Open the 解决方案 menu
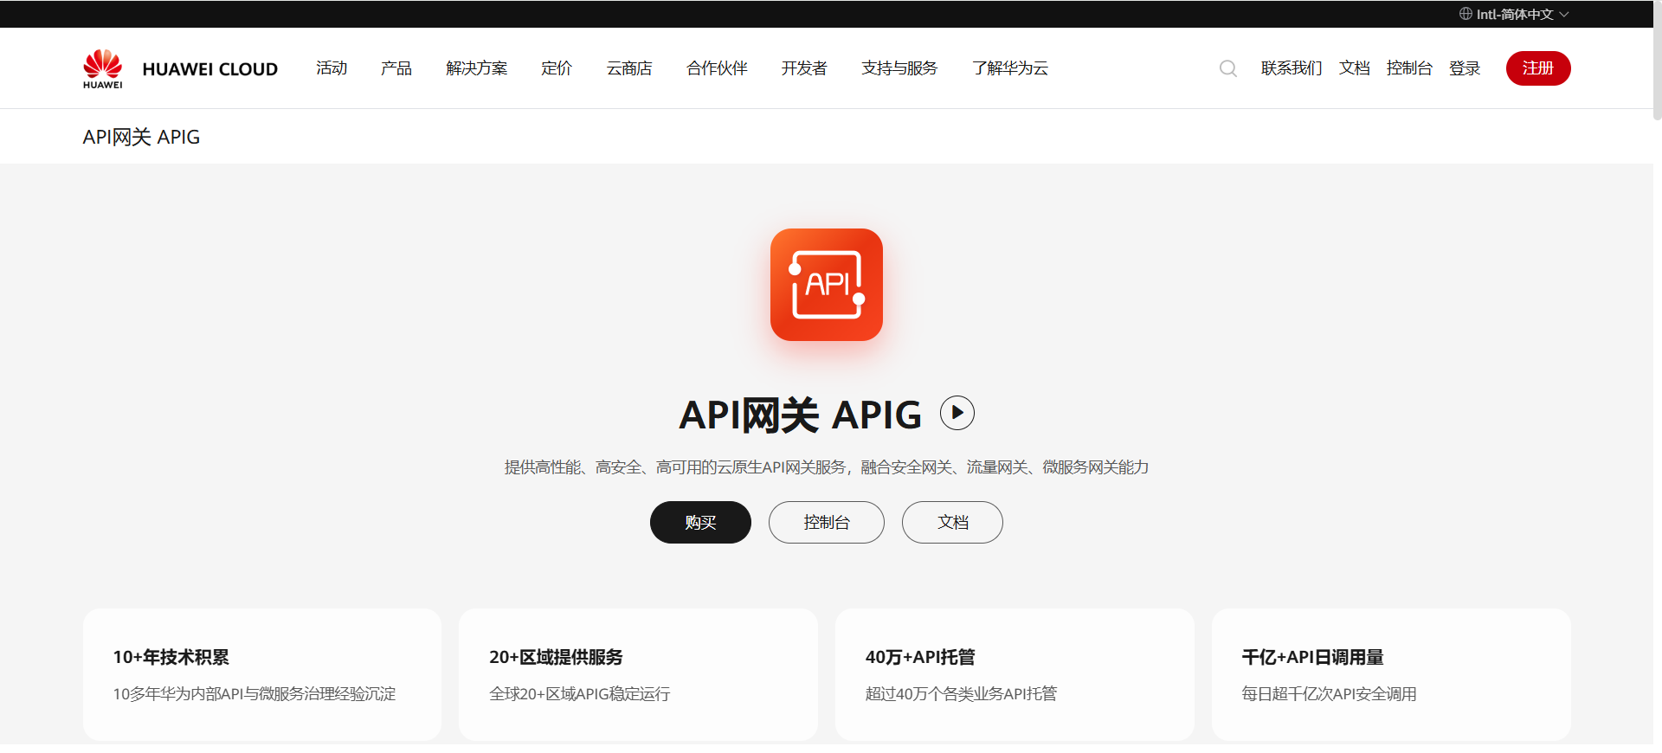 tap(477, 68)
